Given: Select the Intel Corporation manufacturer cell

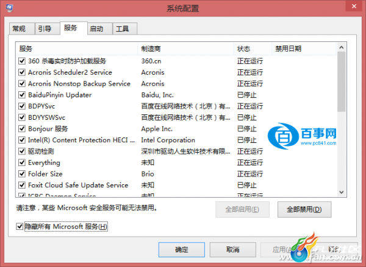Looking at the screenshot, I should point(168,140).
